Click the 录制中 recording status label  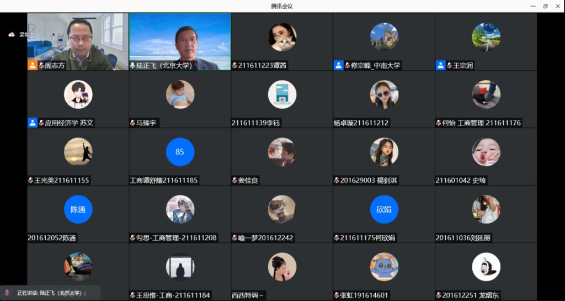[x=26, y=34]
